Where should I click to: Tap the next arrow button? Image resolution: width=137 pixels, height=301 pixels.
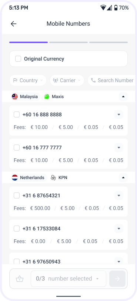pyautogui.click(x=117, y=279)
